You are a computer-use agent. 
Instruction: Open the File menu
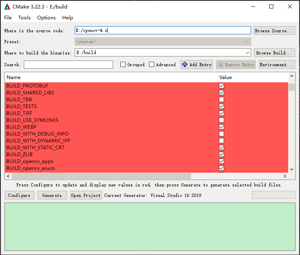8,18
